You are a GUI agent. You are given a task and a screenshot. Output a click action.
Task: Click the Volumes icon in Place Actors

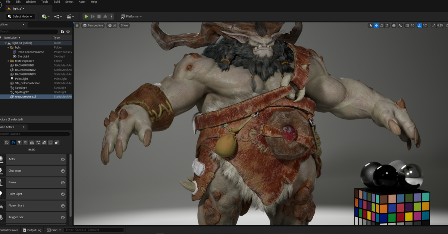pyautogui.click(x=50, y=142)
